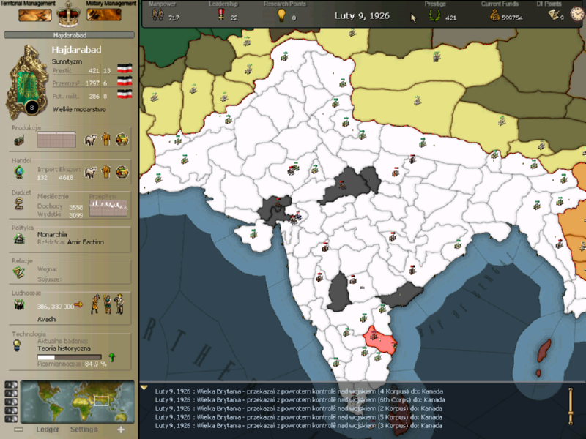Screen dimensions: 586x439
Task: Click the research progress bar
Action: point(69,357)
